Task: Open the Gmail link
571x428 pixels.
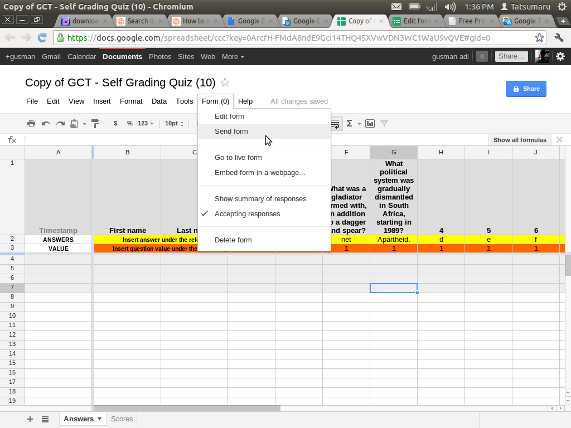Action: tap(51, 56)
